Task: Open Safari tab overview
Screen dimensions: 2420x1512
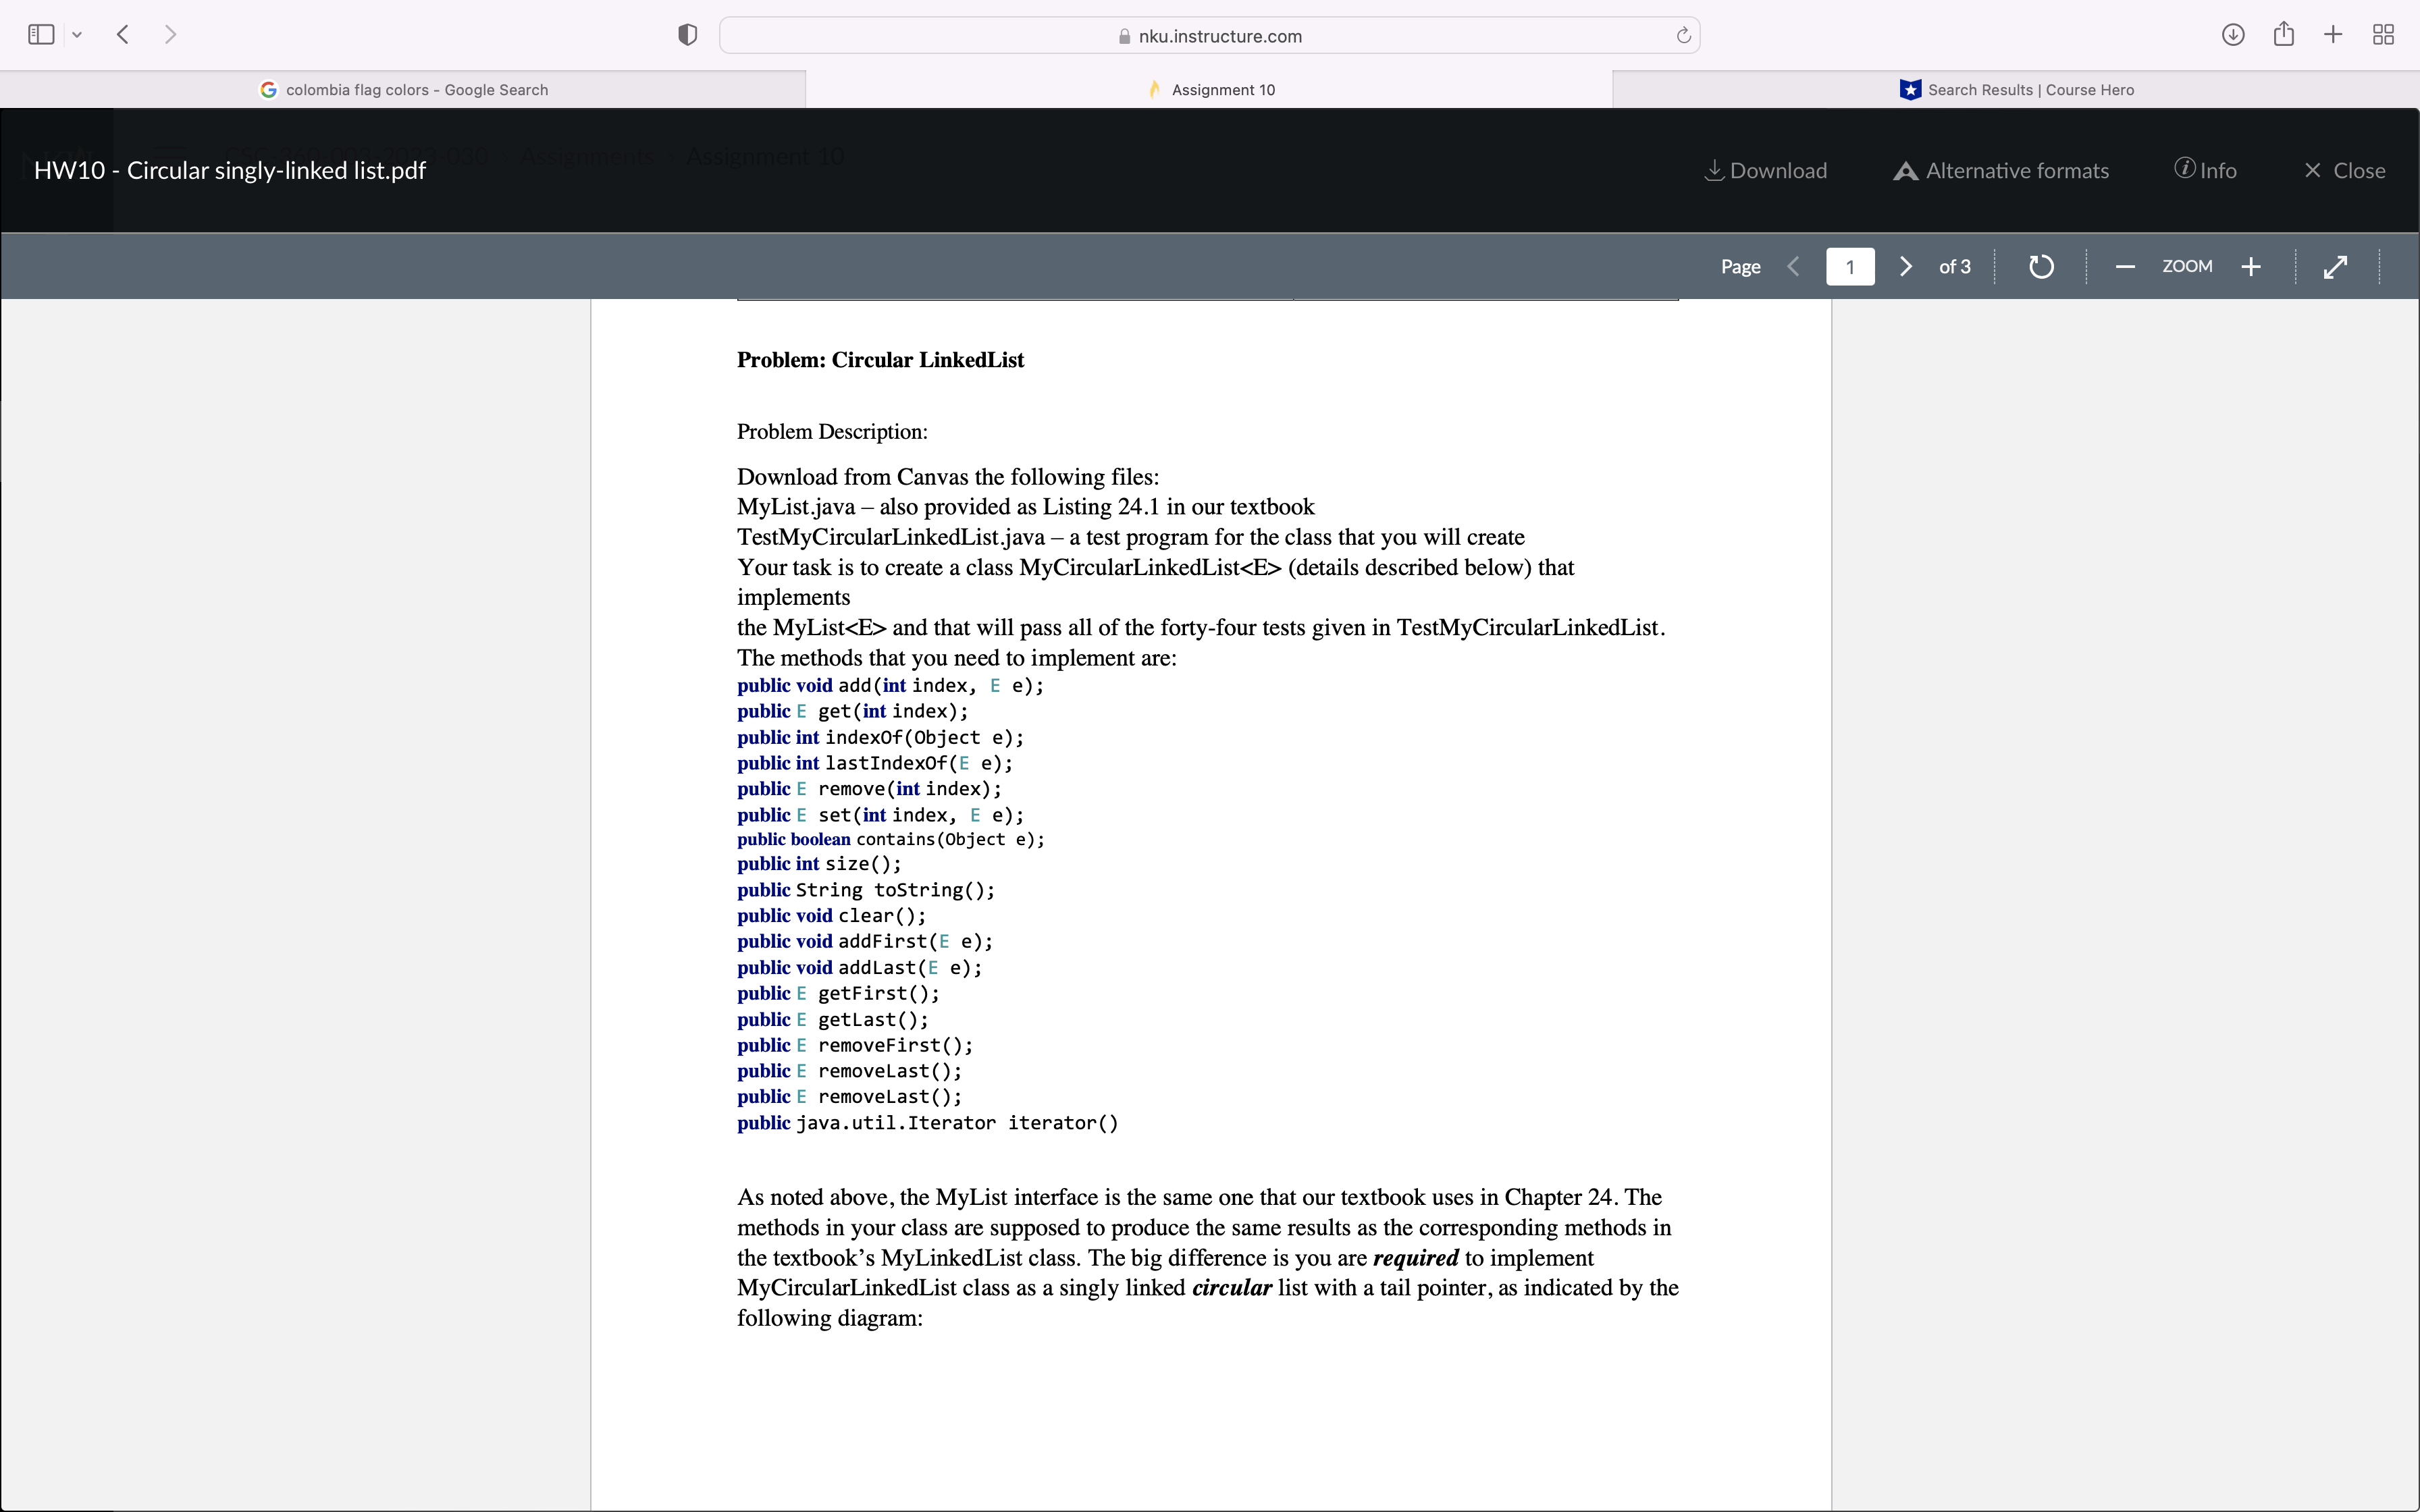Action: coord(2383,35)
